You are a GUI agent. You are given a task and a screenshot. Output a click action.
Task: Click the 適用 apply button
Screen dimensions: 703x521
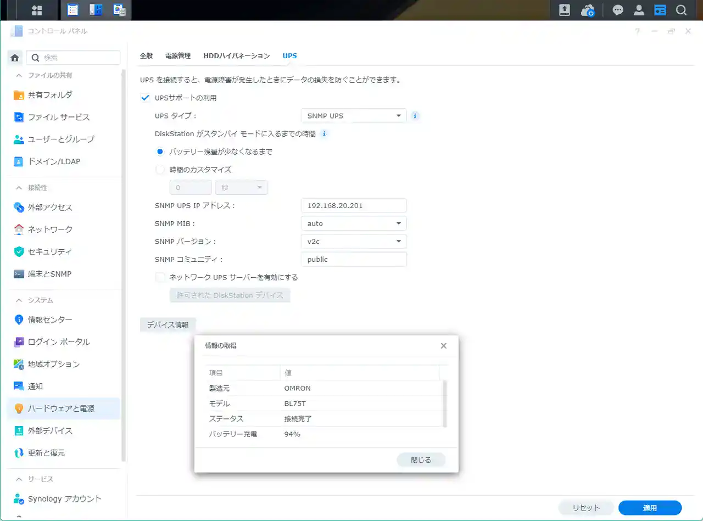click(x=650, y=508)
